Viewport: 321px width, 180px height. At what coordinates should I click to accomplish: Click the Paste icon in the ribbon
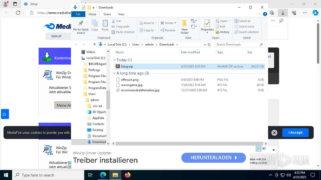[105, 25]
